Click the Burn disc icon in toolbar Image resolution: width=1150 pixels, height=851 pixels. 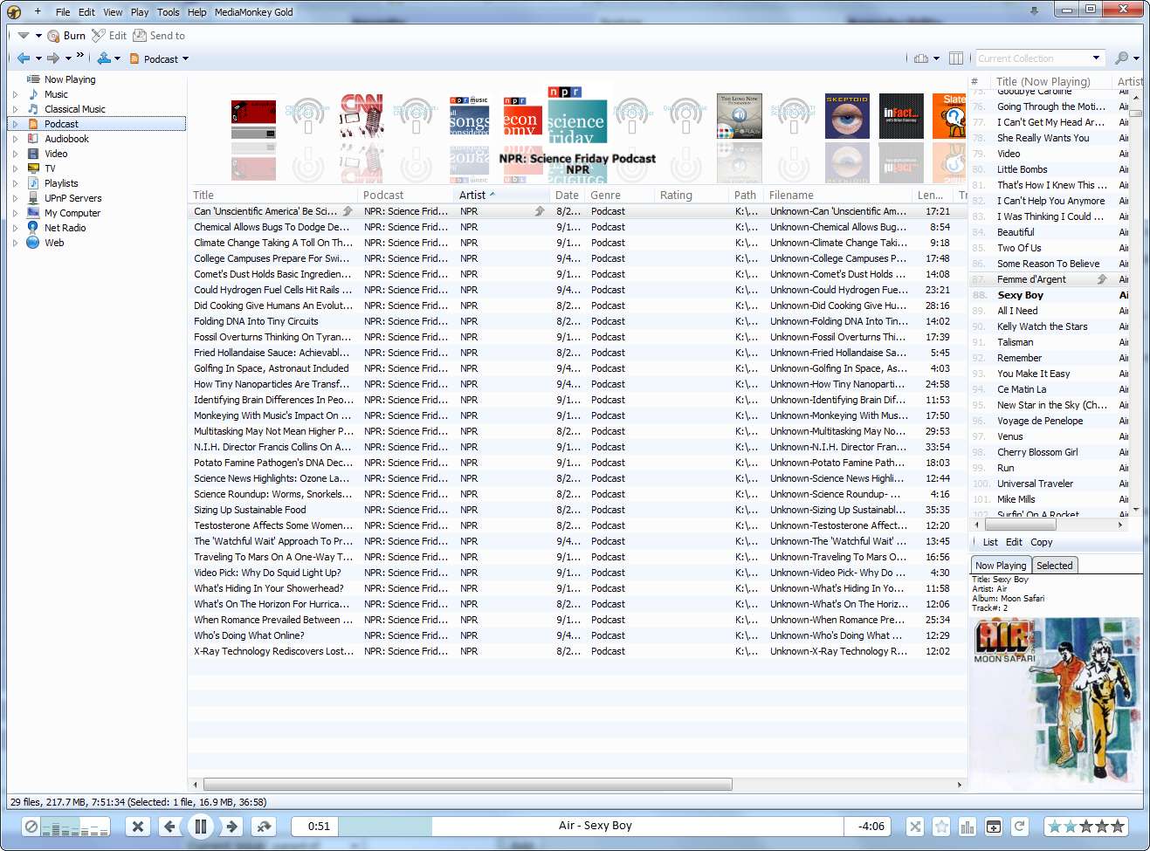click(54, 36)
